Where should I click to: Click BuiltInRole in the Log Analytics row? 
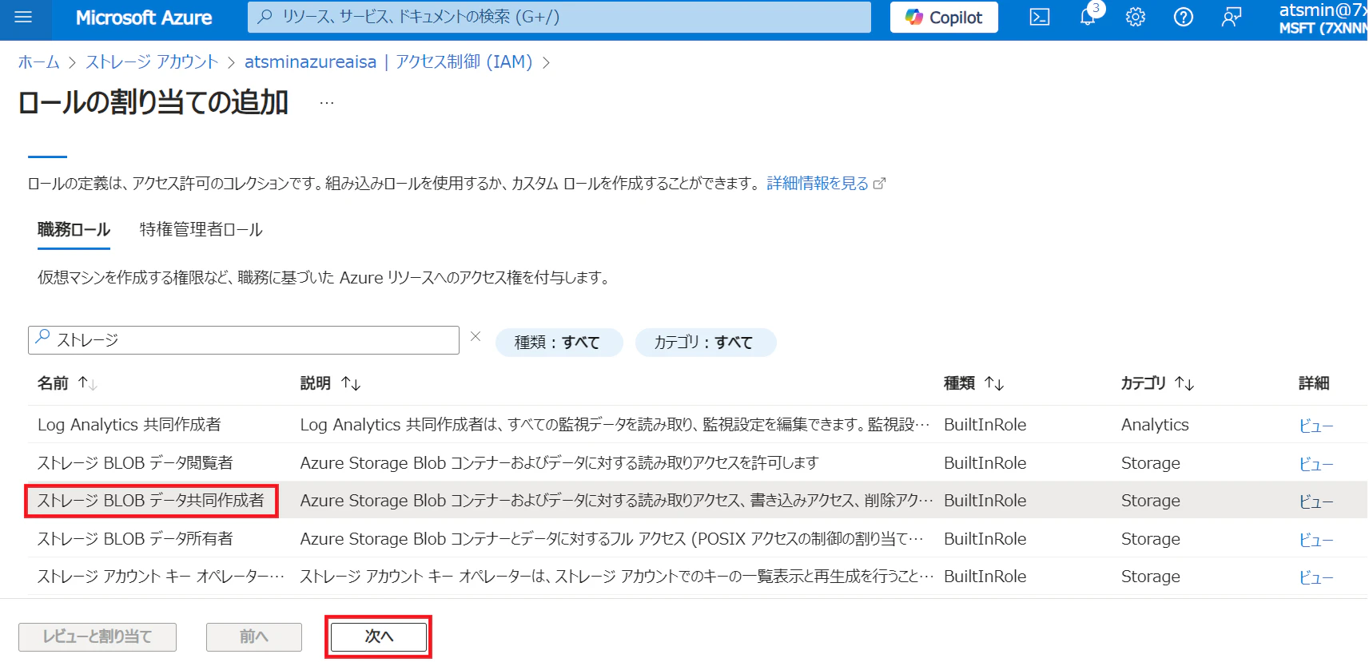click(985, 425)
